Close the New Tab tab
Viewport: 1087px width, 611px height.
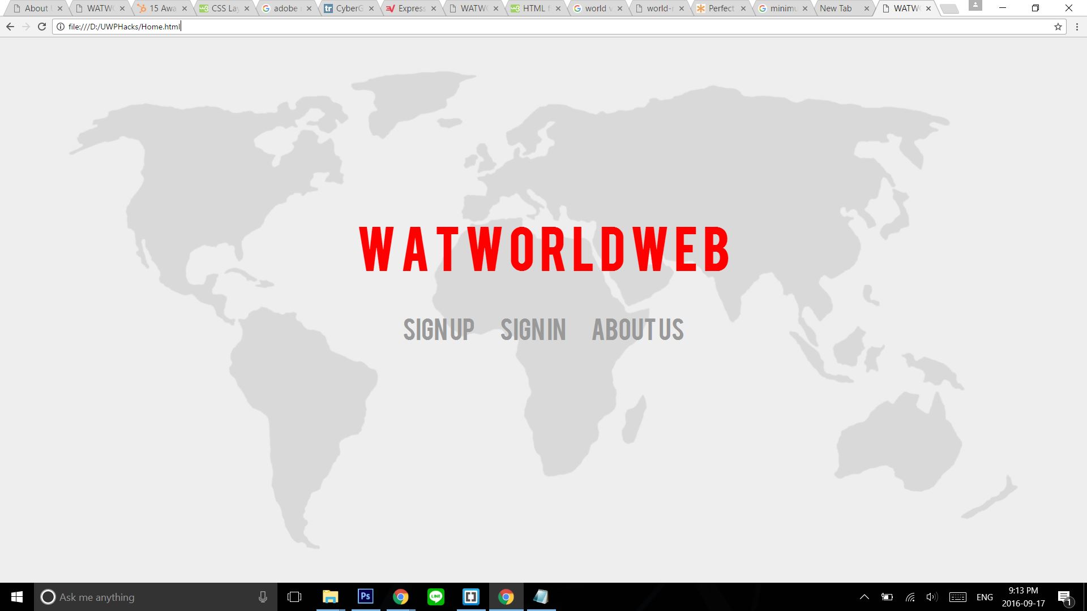tap(866, 8)
